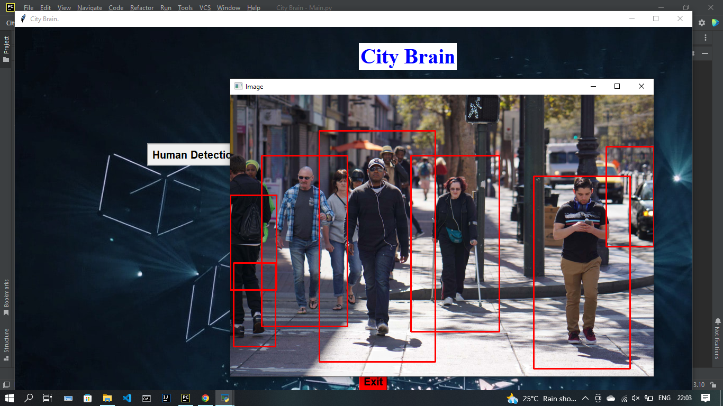
Task: Show the Structure tool window
Action: [6, 344]
